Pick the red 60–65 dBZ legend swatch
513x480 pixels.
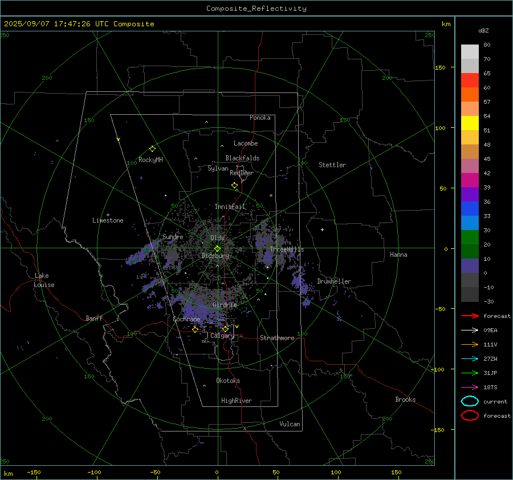tap(470, 80)
